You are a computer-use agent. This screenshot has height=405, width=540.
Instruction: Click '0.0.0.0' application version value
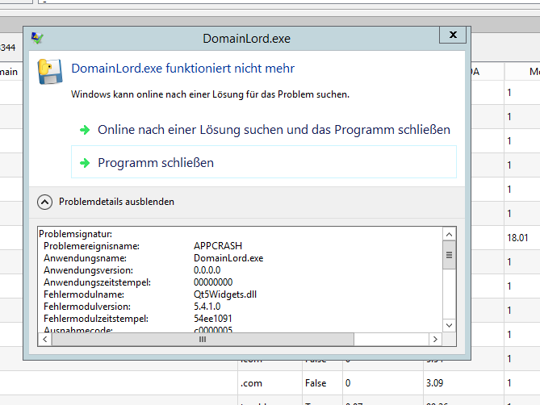pyautogui.click(x=207, y=270)
